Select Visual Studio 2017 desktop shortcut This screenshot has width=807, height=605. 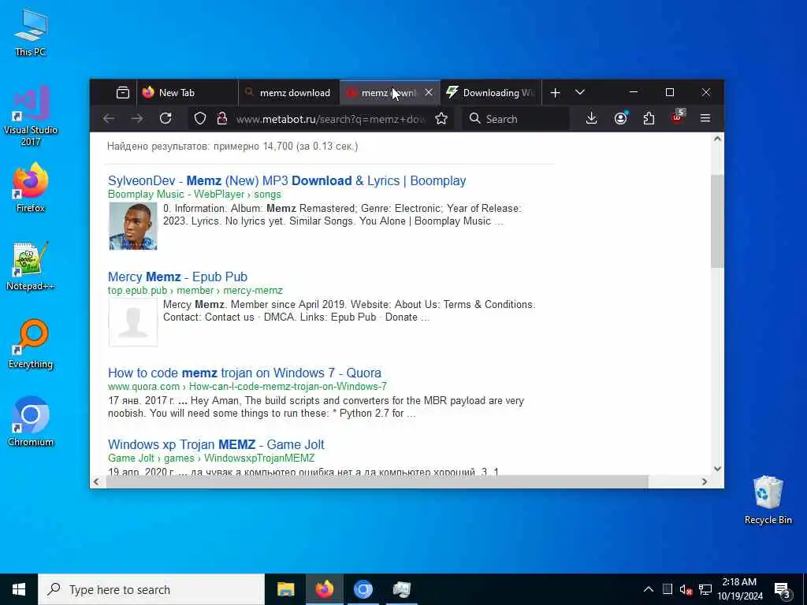(31, 116)
